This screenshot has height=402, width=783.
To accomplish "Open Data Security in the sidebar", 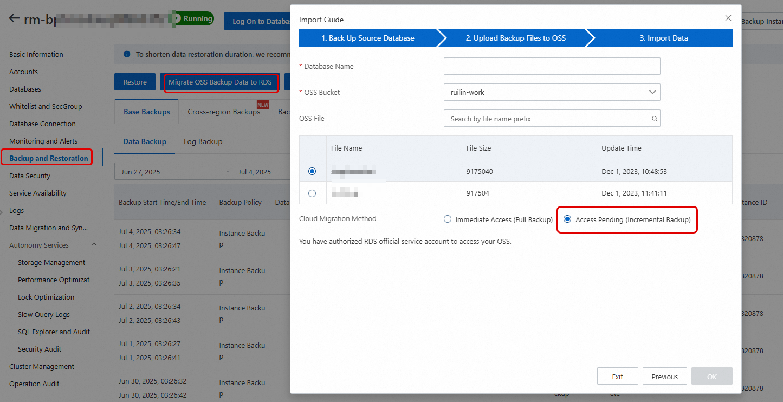I will point(30,176).
